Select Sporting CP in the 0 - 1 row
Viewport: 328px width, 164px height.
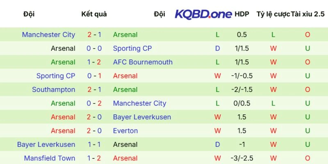56,76
